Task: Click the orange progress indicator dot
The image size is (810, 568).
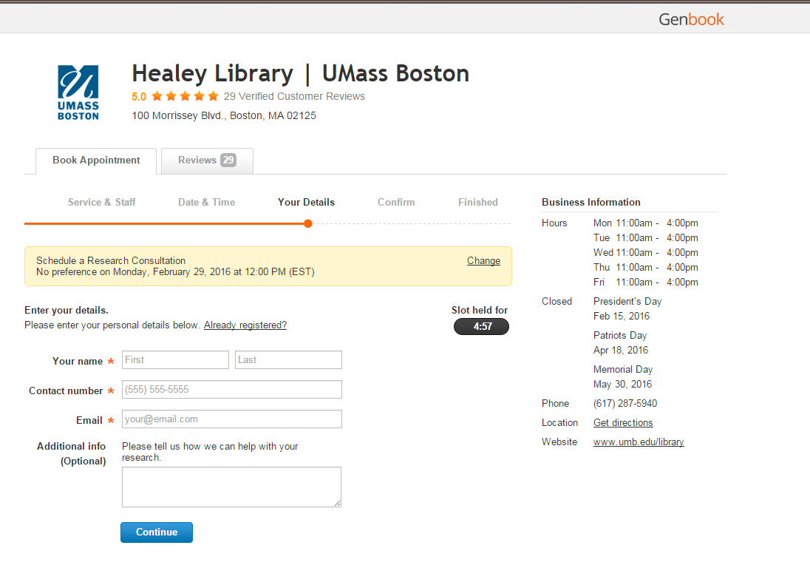Action: pyautogui.click(x=308, y=224)
